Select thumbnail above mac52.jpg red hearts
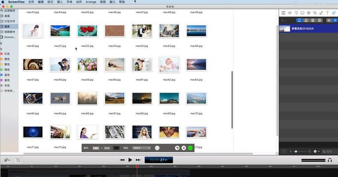 pyautogui.click(x=87, y=31)
